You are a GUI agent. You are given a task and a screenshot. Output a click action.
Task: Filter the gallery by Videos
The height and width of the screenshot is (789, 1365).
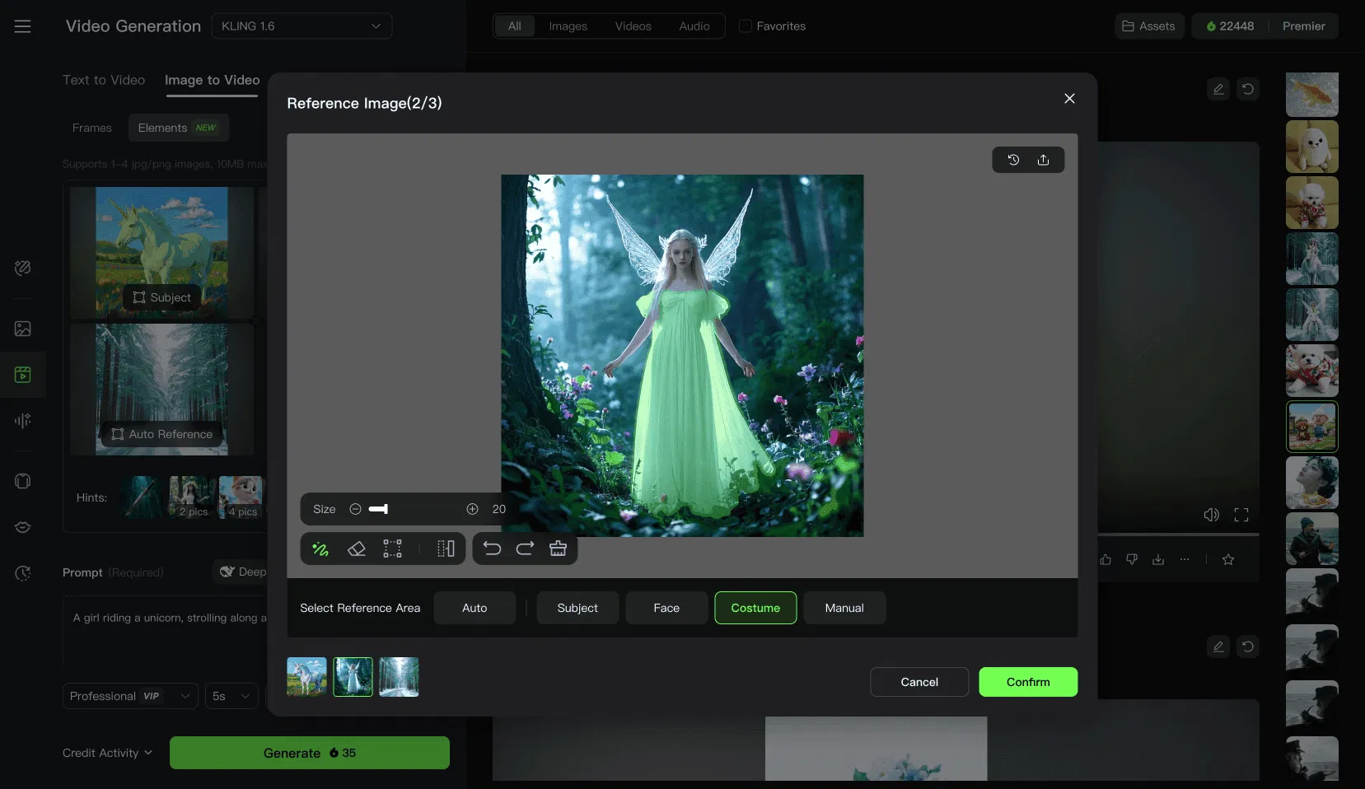pyautogui.click(x=633, y=26)
